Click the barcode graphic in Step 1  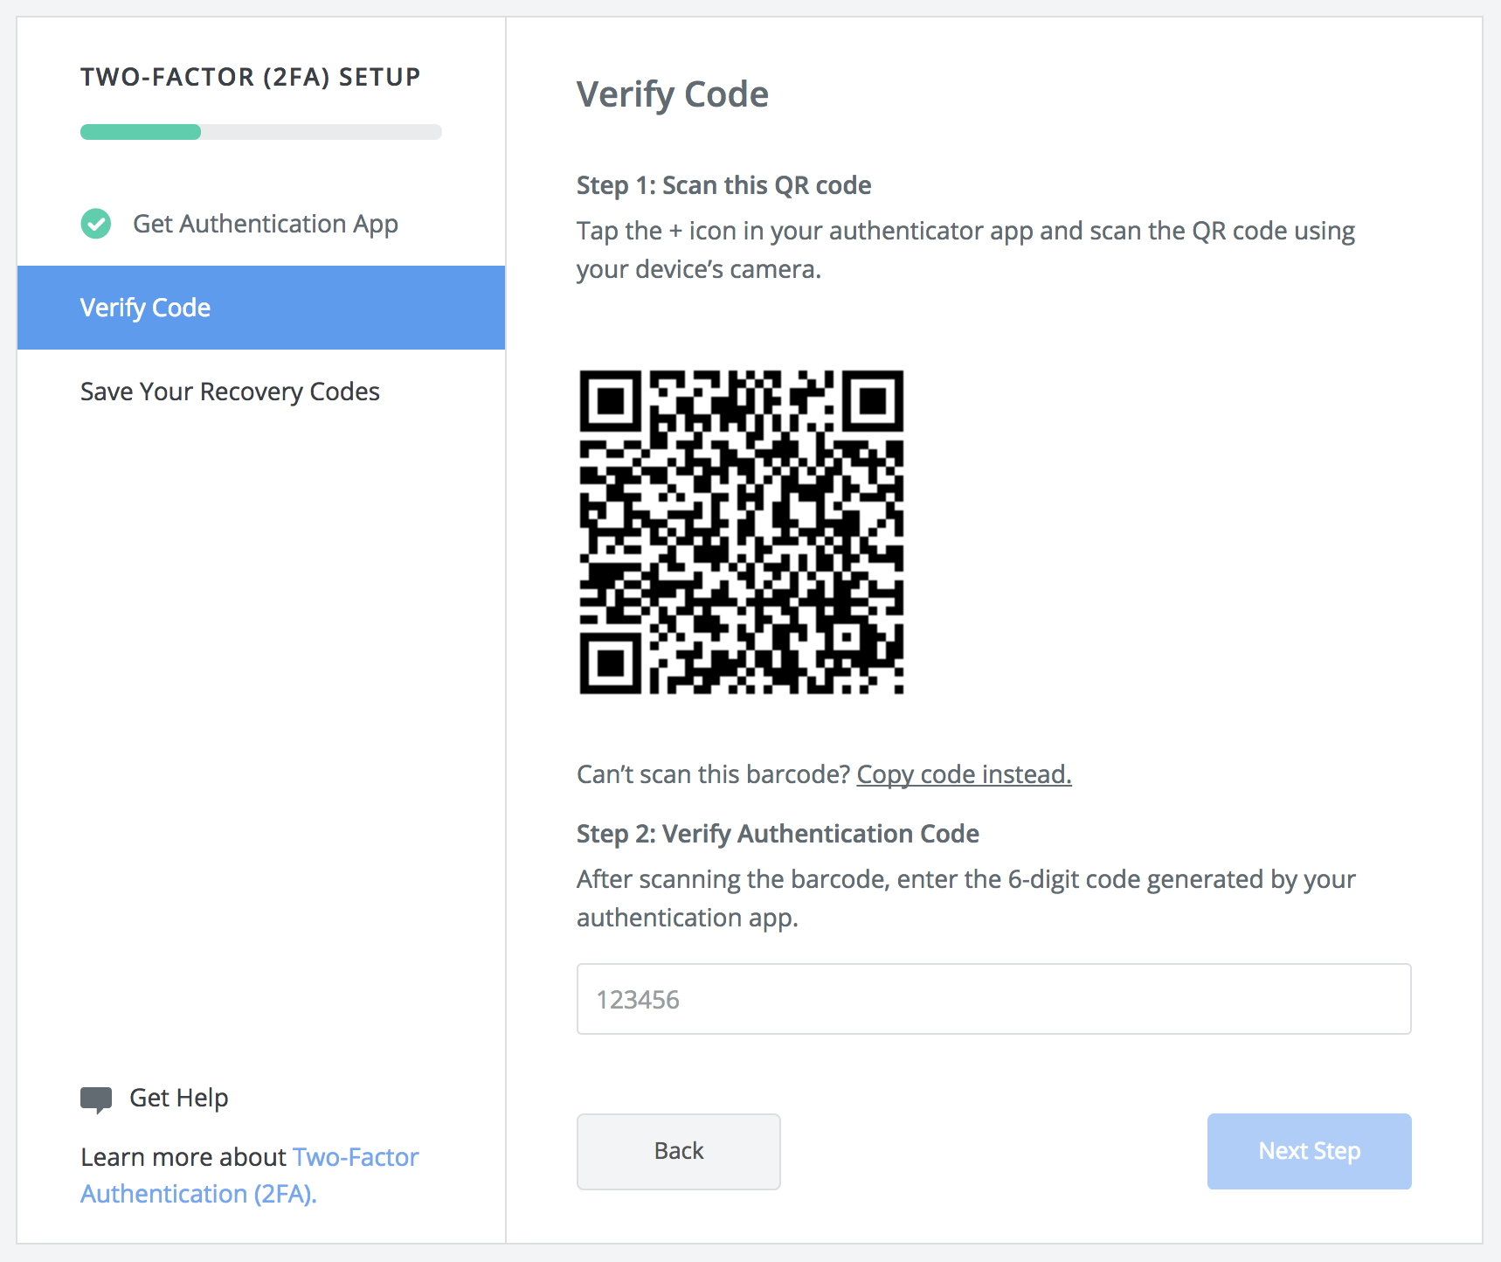[741, 531]
